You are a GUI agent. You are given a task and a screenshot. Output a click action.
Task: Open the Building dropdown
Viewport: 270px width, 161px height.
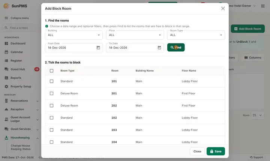(x=74, y=35)
